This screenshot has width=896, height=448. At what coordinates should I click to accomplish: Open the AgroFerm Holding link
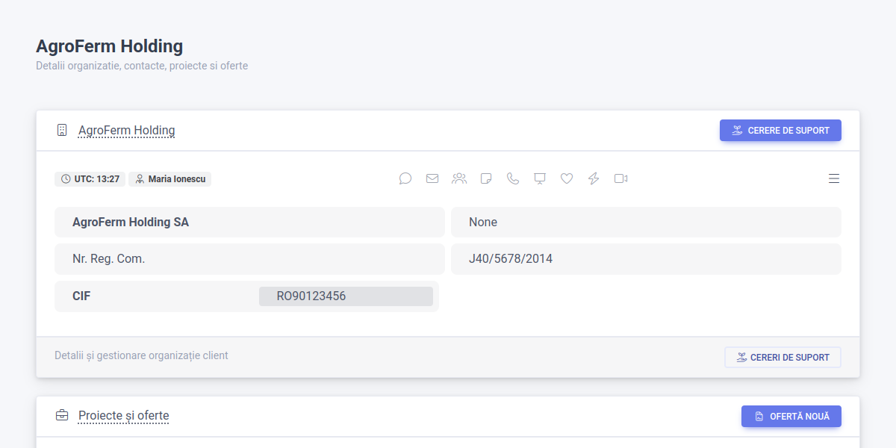pyautogui.click(x=126, y=129)
